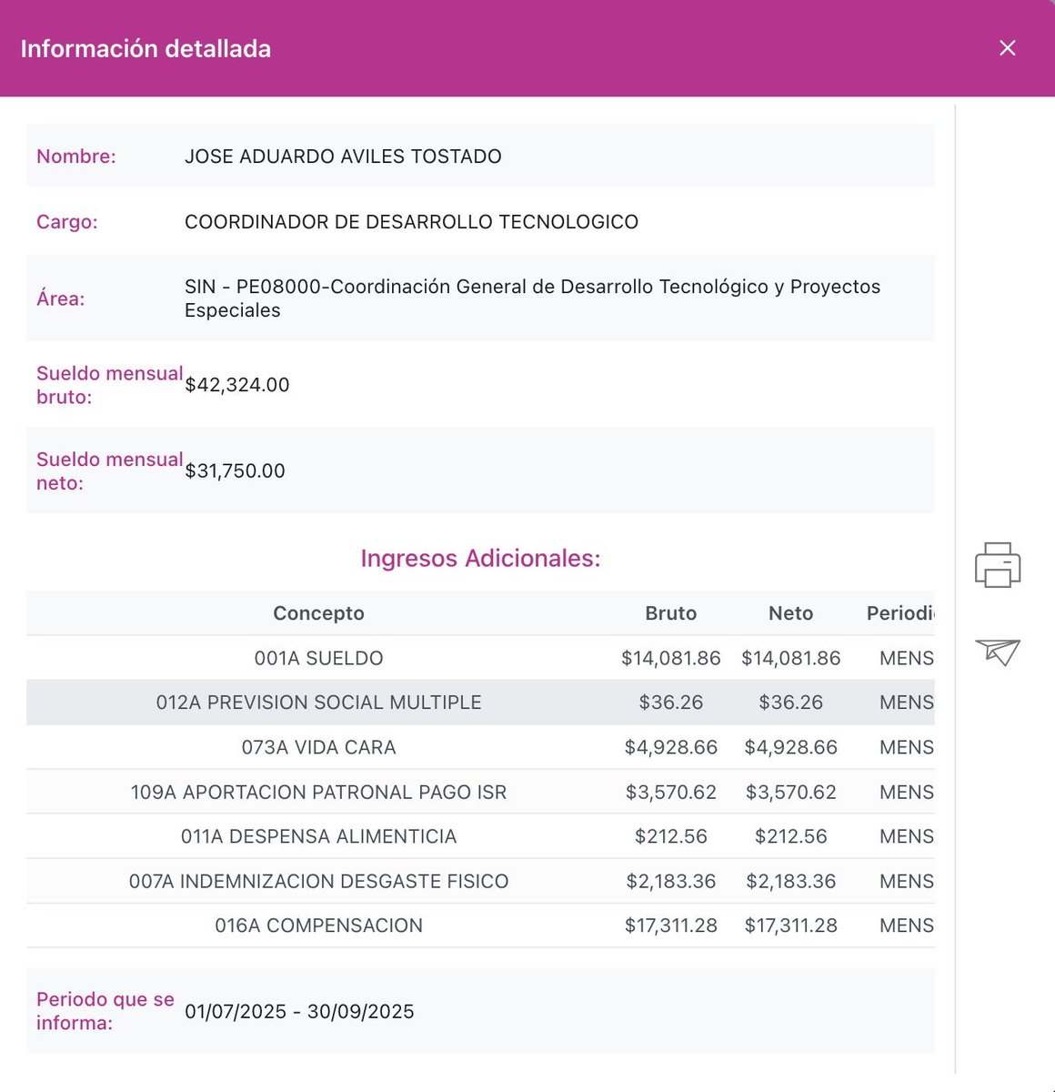Select COORDINADOR DE DESARROLLO TECNOLOGICO text
Viewport: 1055px width, 1092px height.
411,222
